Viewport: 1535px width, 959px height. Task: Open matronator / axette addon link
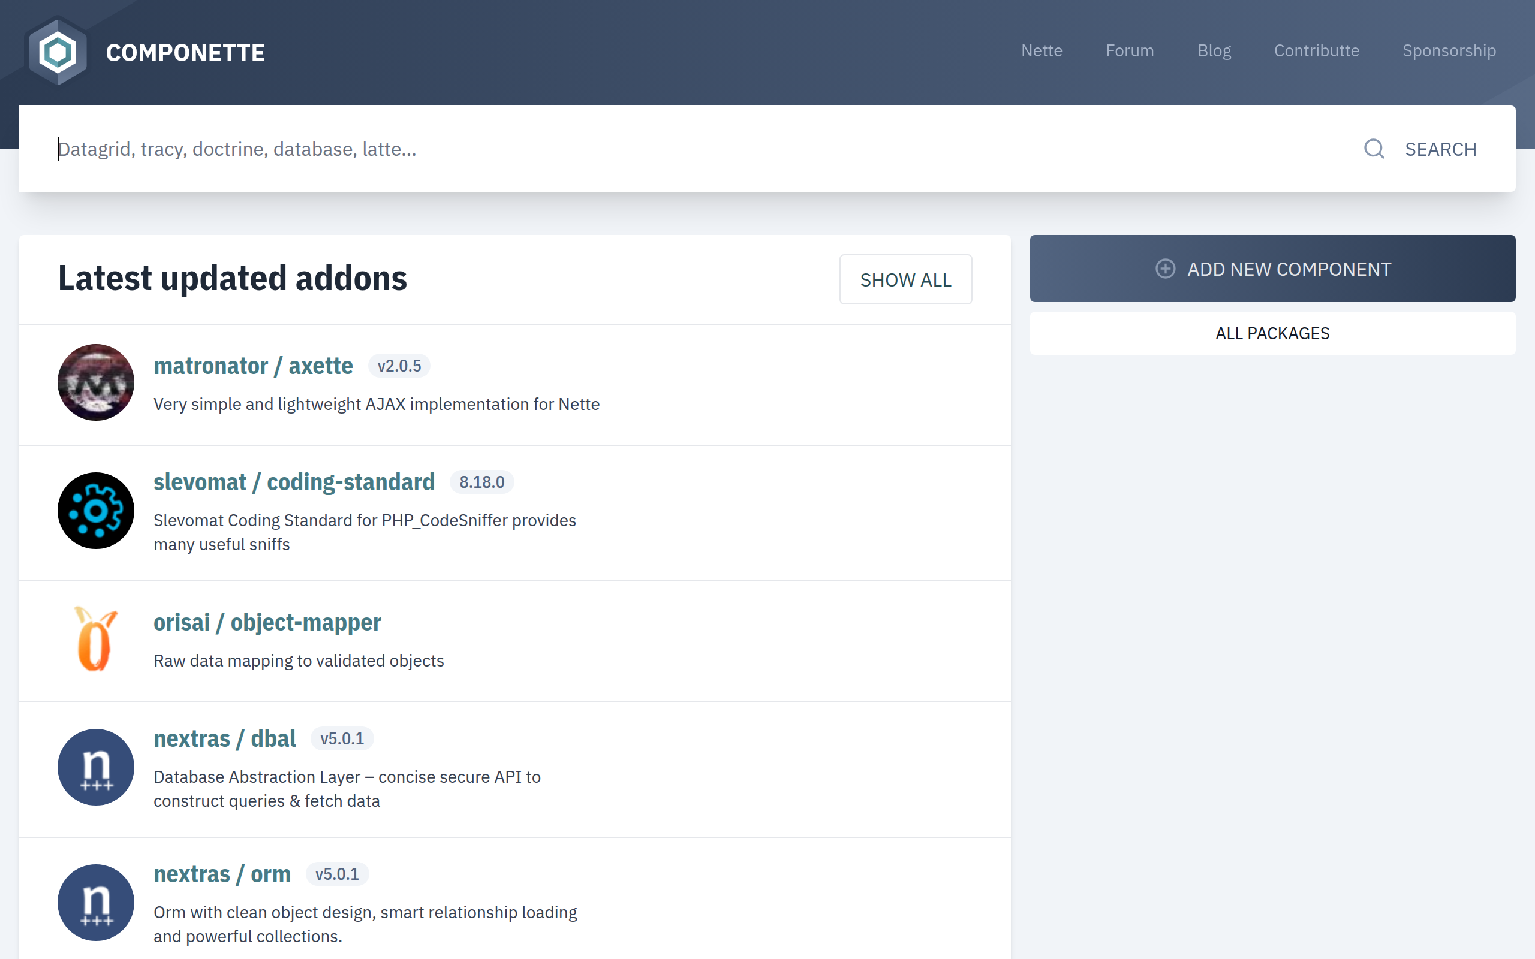[x=253, y=366]
